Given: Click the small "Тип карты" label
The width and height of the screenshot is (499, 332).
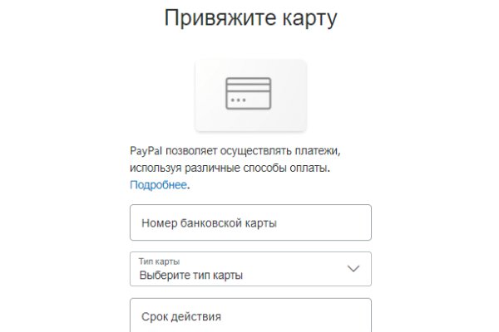Looking at the screenshot, I should 159,261.
